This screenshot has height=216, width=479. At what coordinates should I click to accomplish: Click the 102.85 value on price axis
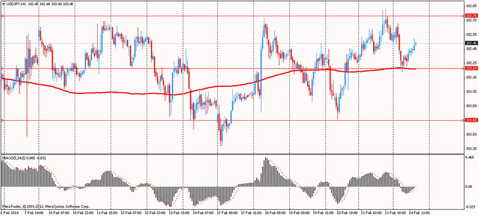click(471, 6)
